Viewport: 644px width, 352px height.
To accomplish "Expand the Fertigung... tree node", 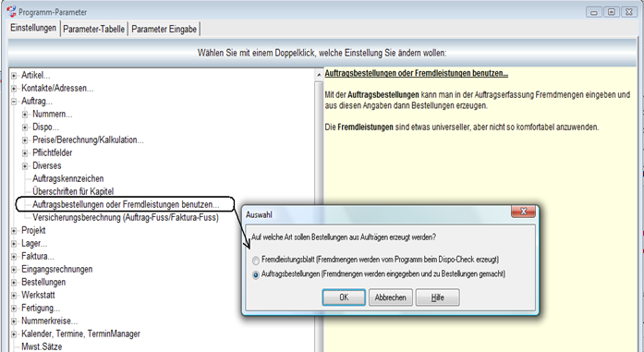I will tap(14, 309).
